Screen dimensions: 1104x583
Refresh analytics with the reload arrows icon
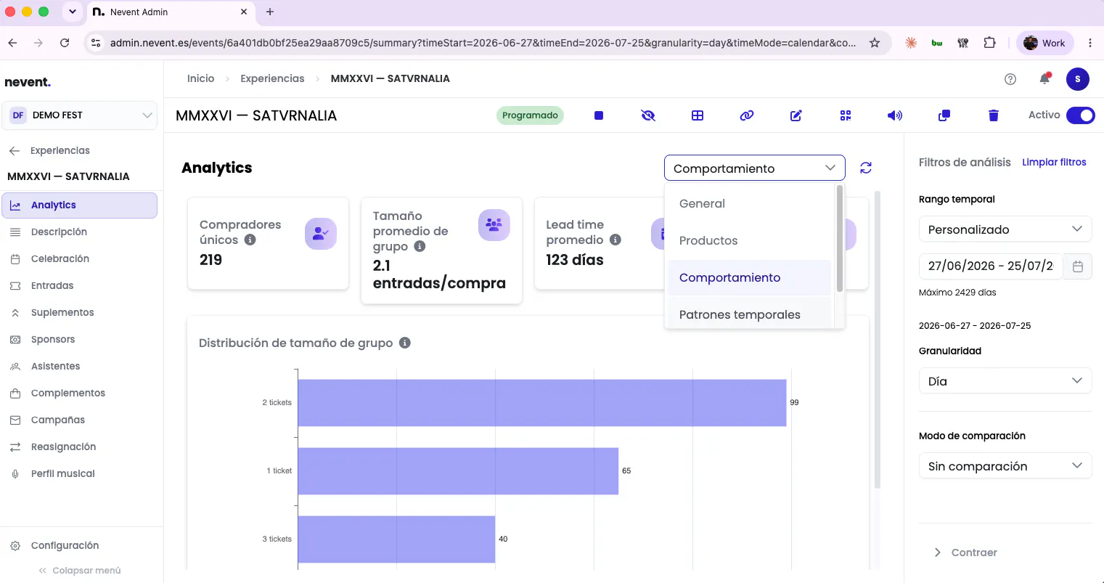point(866,168)
